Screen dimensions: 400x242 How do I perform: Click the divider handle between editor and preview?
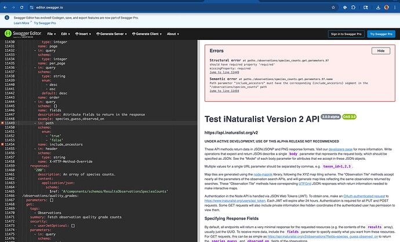point(198,141)
